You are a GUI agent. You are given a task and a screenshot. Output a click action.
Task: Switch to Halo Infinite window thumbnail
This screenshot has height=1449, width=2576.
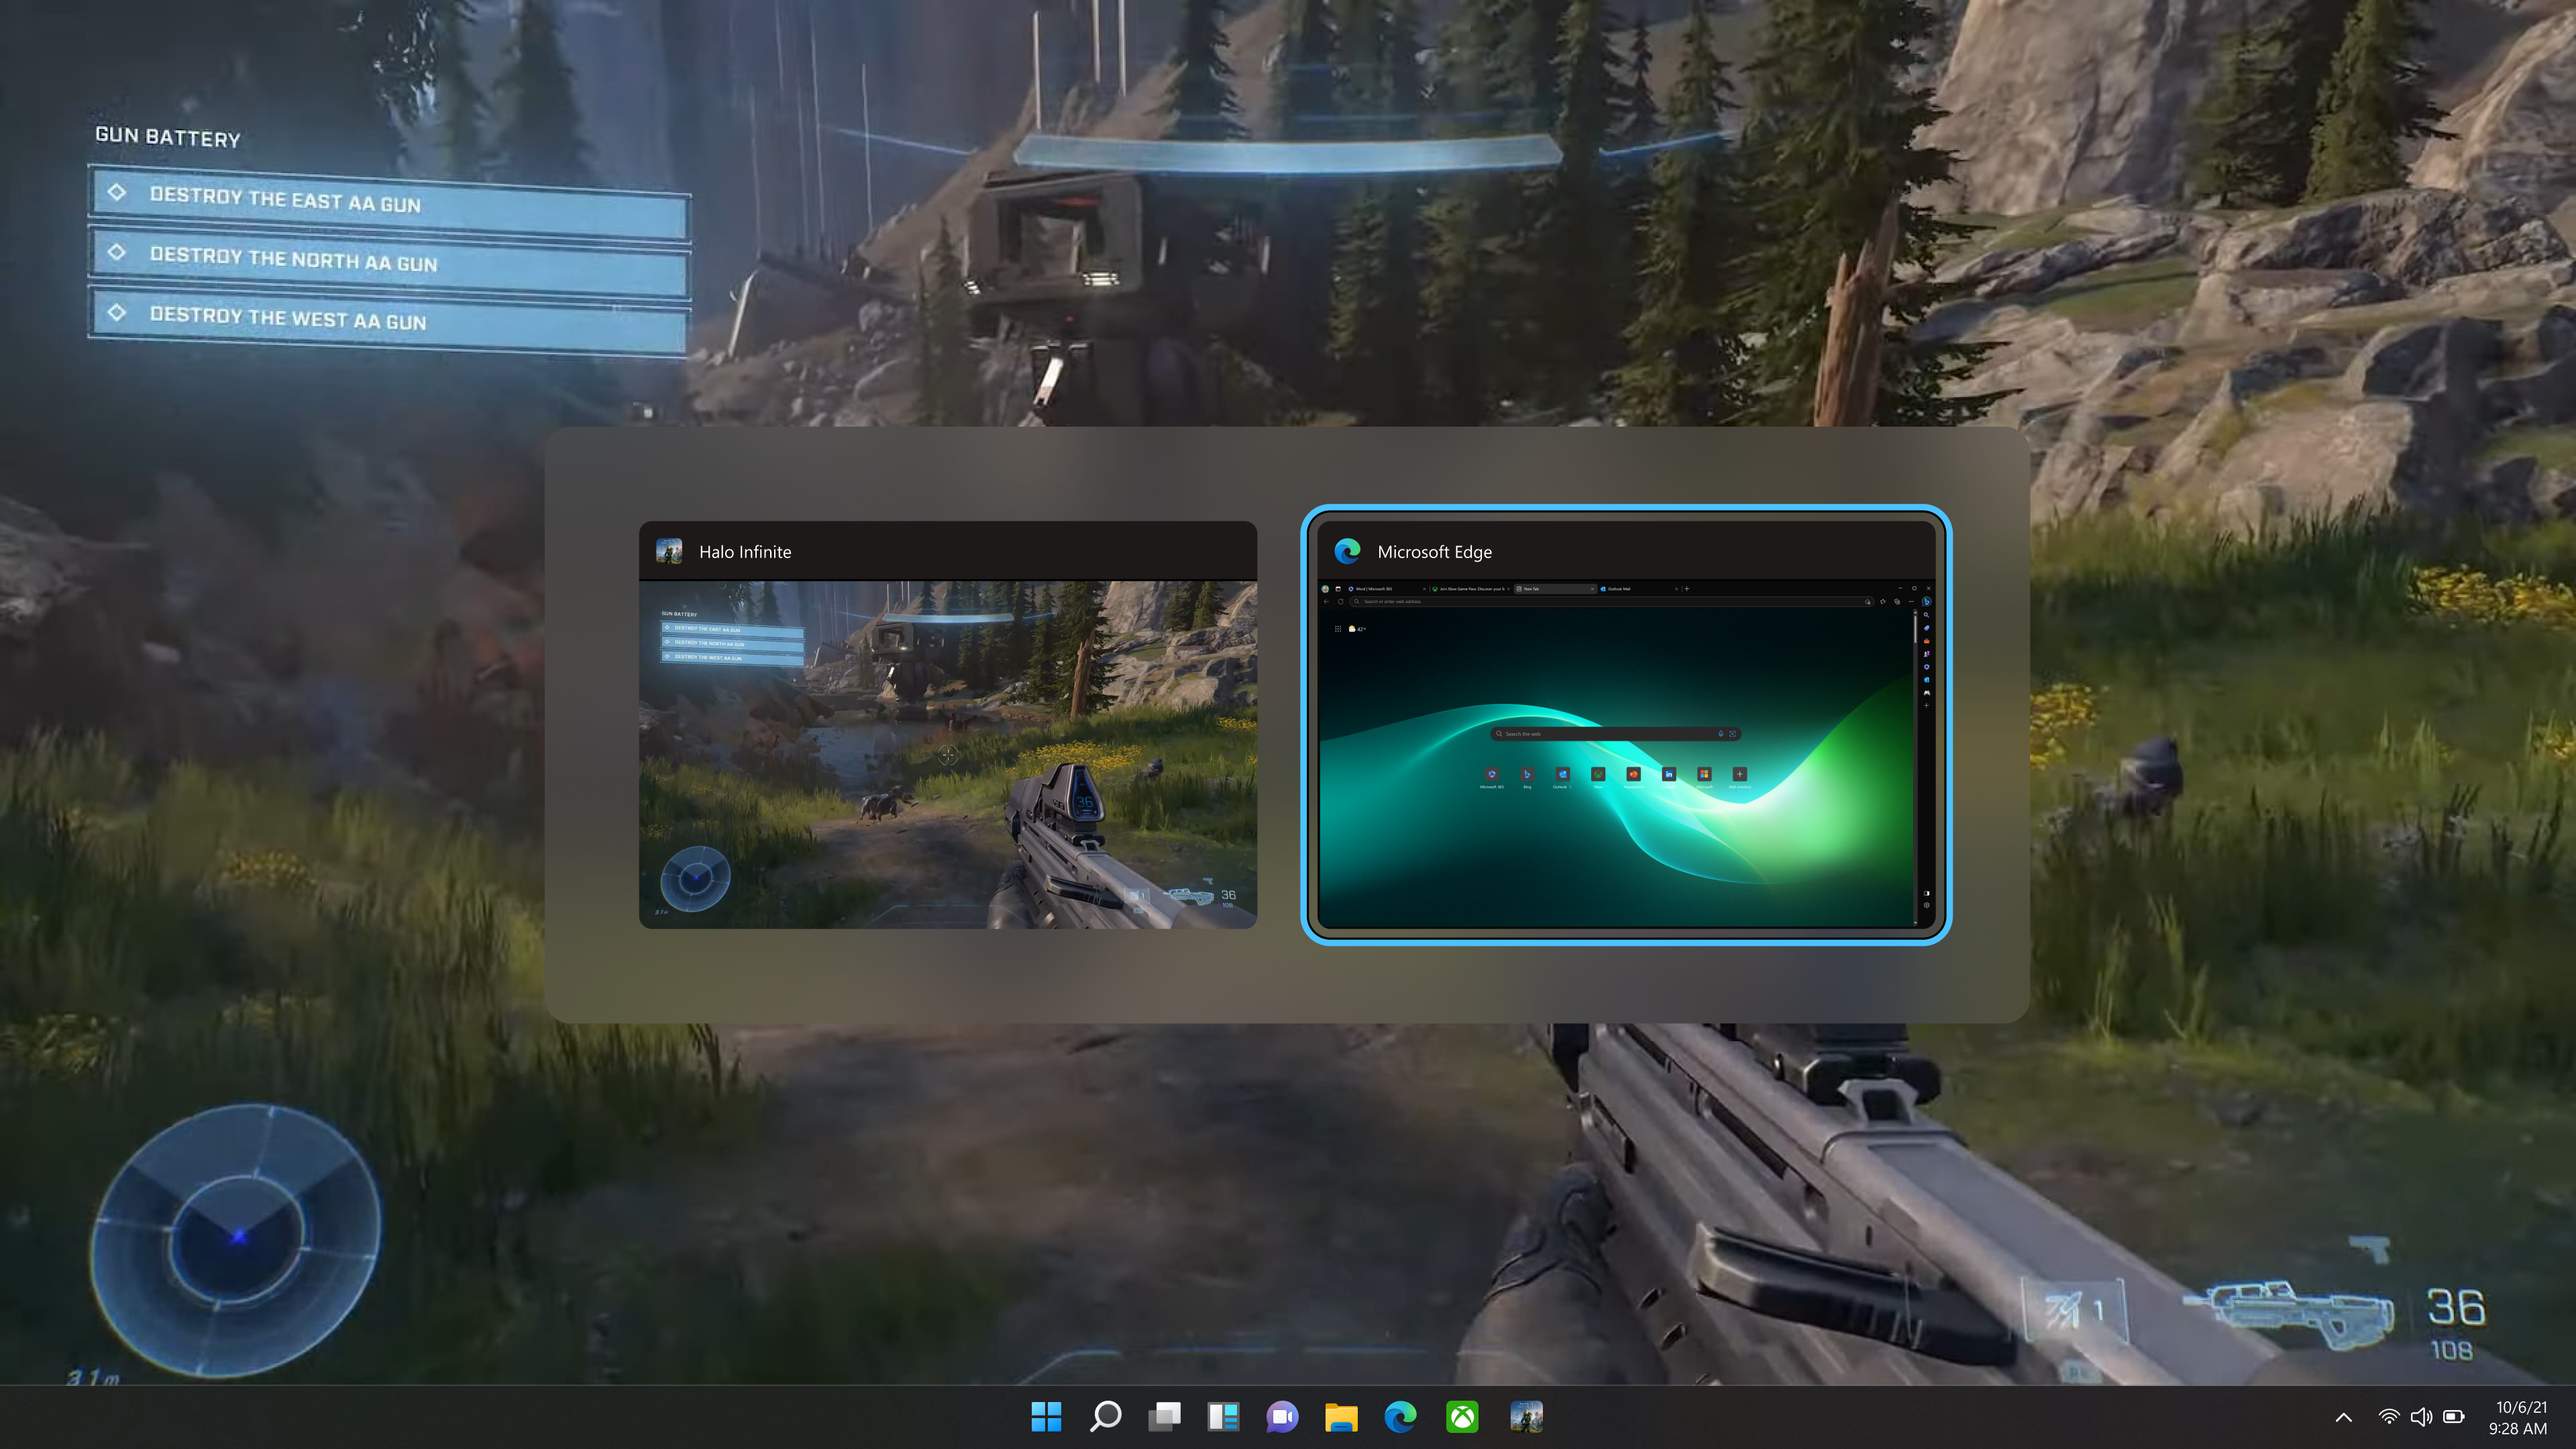point(948,725)
